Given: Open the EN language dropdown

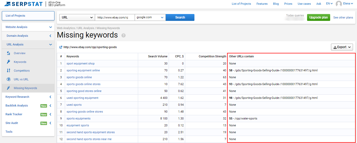Looking at the screenshot, I should tap(329, 4).
